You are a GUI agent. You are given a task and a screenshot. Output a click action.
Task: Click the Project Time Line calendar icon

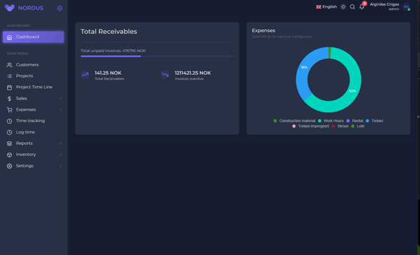(x=10, y=88)
